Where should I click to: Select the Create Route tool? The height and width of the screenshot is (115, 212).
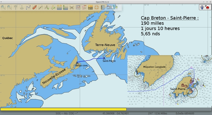click(x=28, y=7)
